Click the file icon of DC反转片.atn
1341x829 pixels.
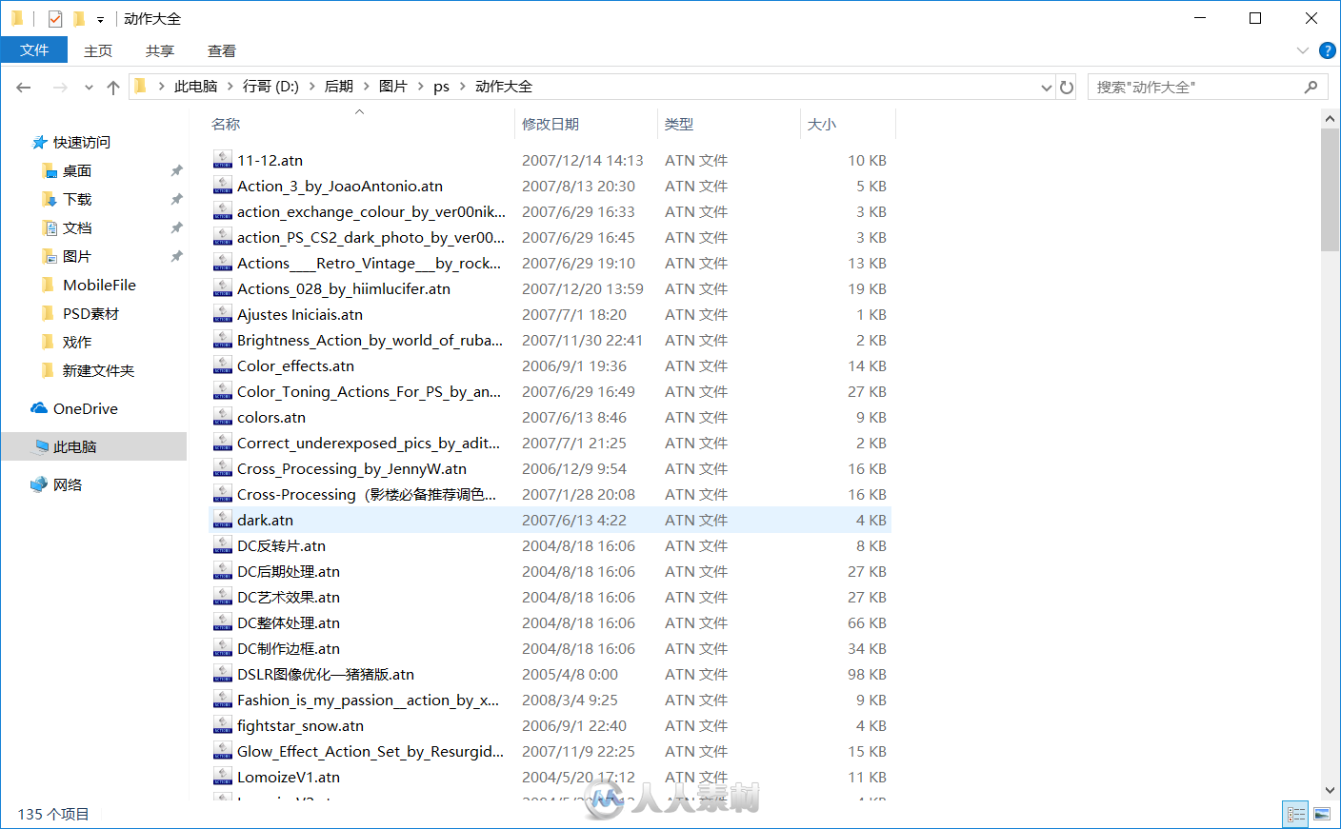(x=223, y=545)
